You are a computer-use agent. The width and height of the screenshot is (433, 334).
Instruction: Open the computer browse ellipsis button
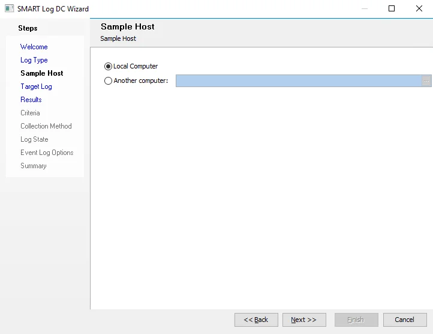pyautogui.click(x=426, y=81)
